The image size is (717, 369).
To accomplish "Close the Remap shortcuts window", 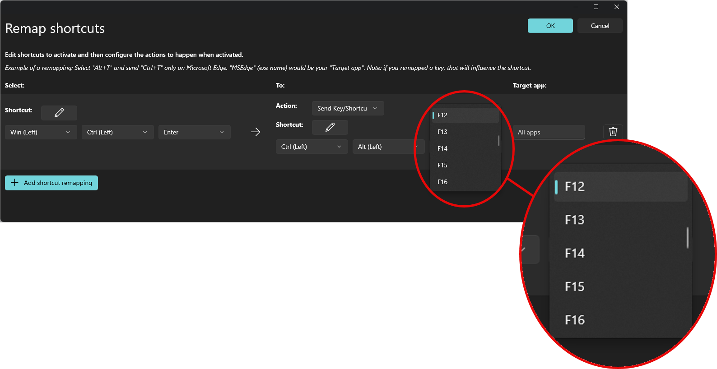I will pyautogui.click(x=617, y=7).
